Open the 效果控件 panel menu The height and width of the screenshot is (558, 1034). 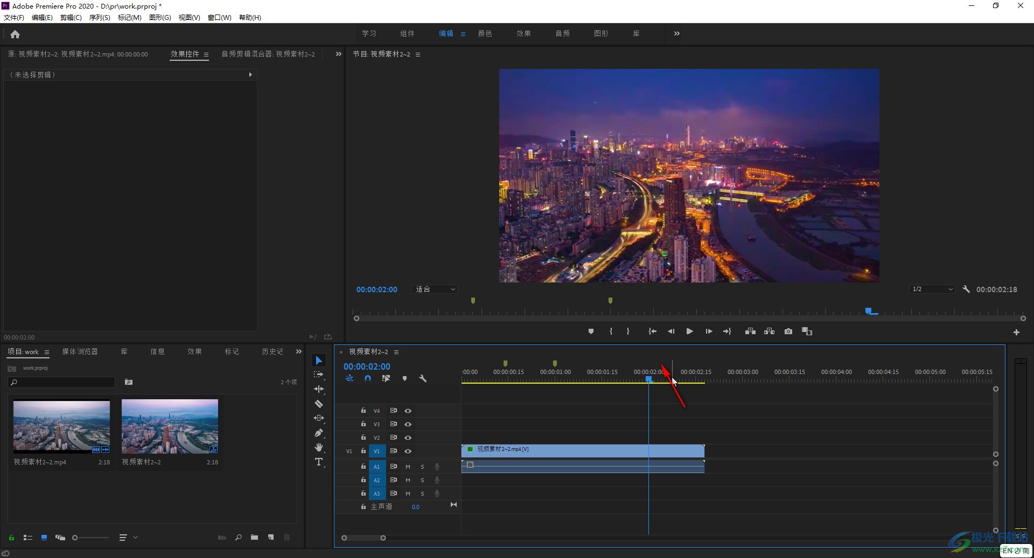[x=206, y=54]
